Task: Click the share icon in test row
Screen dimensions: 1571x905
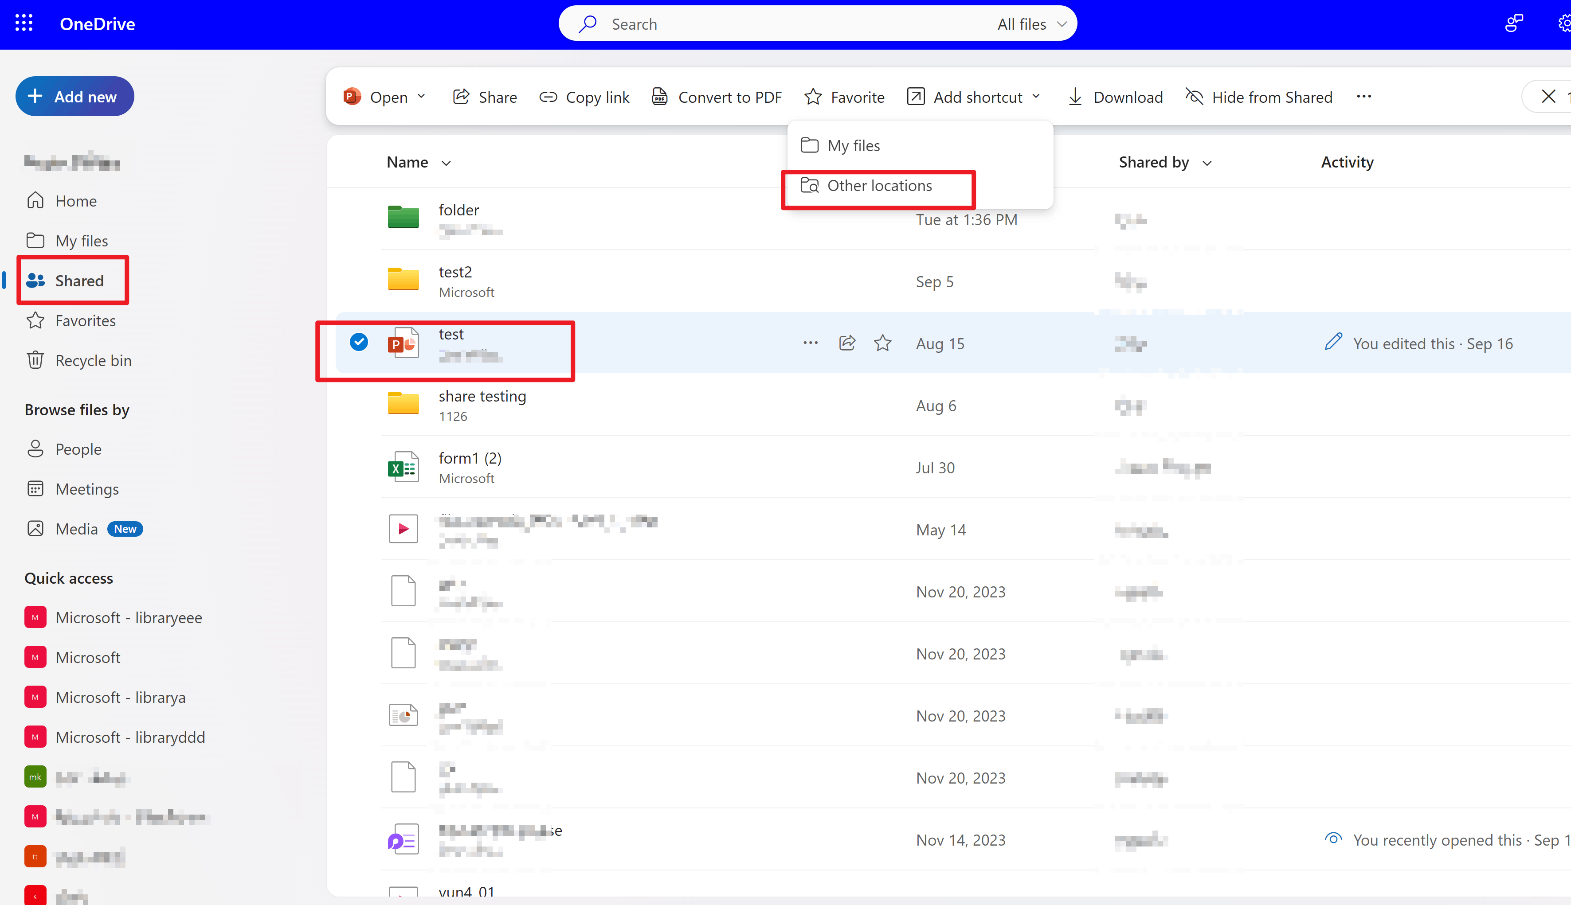Action: (x=847, y=343)
